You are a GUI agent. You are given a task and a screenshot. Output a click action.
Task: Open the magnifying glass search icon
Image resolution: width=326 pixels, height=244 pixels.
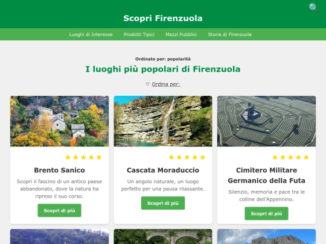point(313,8)
